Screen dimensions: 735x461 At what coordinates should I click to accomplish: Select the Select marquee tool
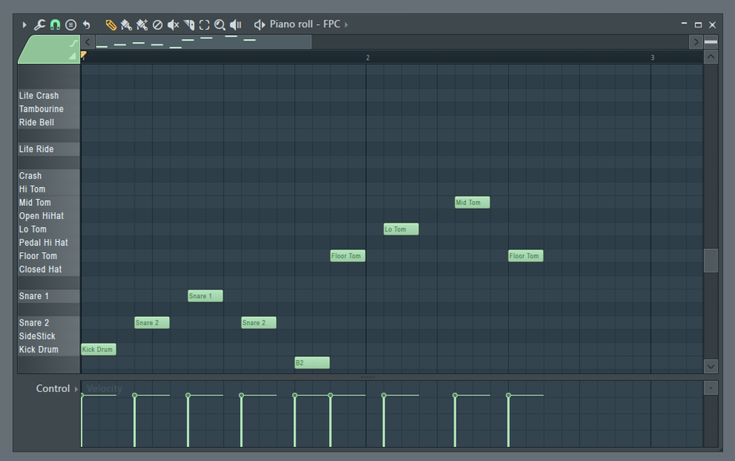pyautogui.click(x=204, y=24)
